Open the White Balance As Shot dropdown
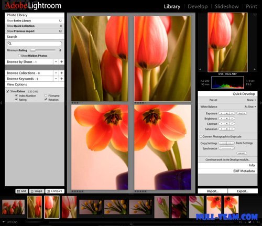 (x=250, y=106)
